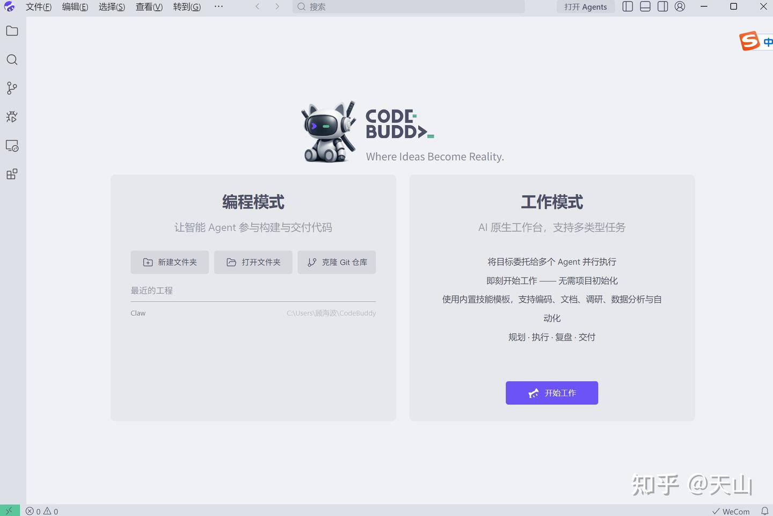This screenshot has width=773, height=516.
Task: Click the 开始工作 button
Action: (x=552, y=393)
